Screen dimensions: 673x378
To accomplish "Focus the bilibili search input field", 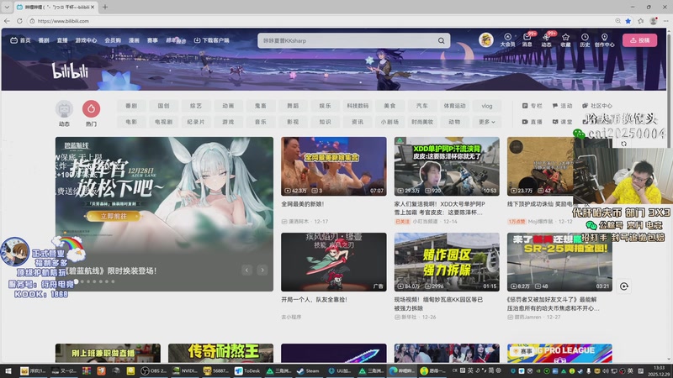I will 347,40.
